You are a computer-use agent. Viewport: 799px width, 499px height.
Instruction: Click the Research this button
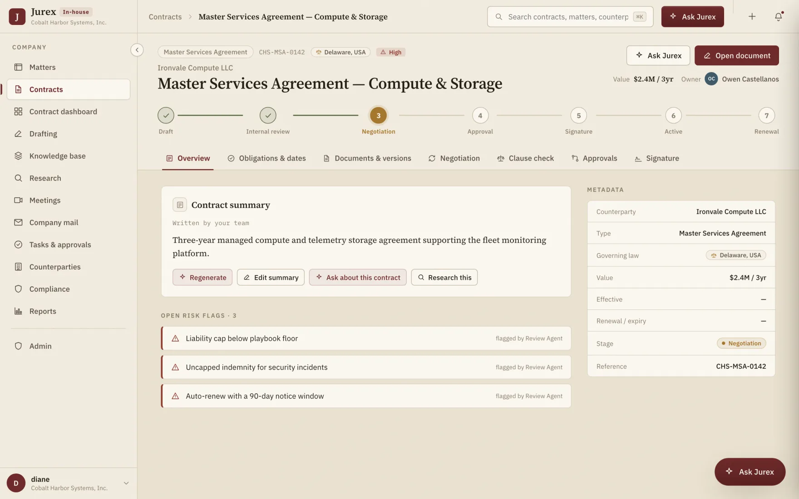coord(444,277)
